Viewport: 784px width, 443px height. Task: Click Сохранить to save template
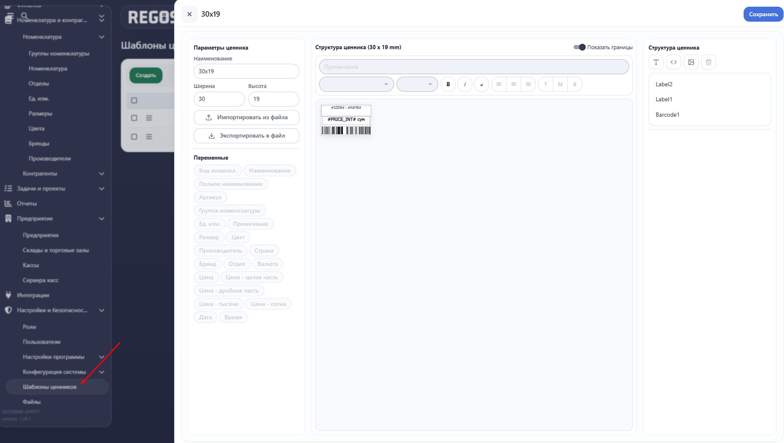[x=763, y=14]
